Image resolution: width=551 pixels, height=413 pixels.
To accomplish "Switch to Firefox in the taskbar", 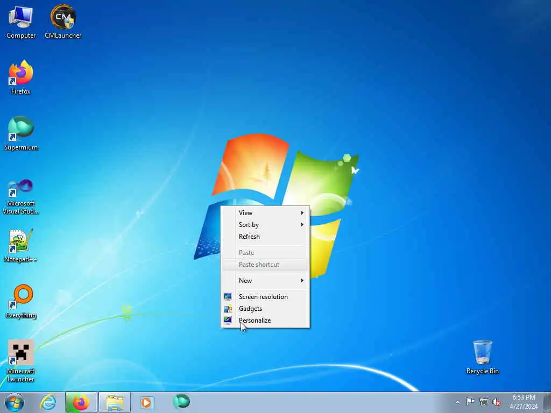I will 81,402.
